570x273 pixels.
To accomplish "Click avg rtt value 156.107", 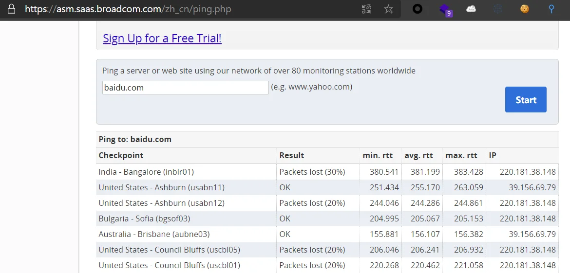I will tap(425, 235).
